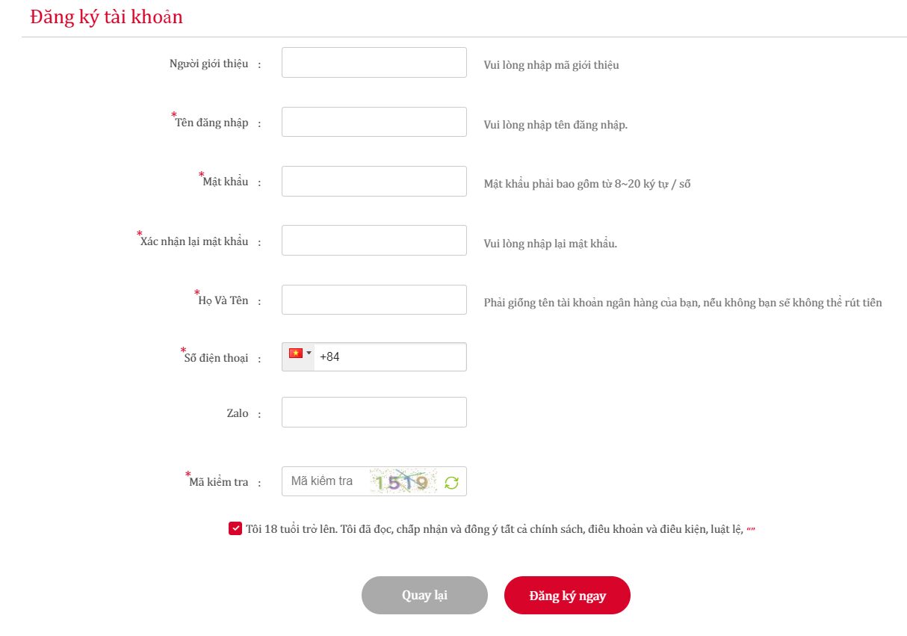Focus the Họ Và Tên input box
Screen dimensions: 907x636
coord(374,300)
